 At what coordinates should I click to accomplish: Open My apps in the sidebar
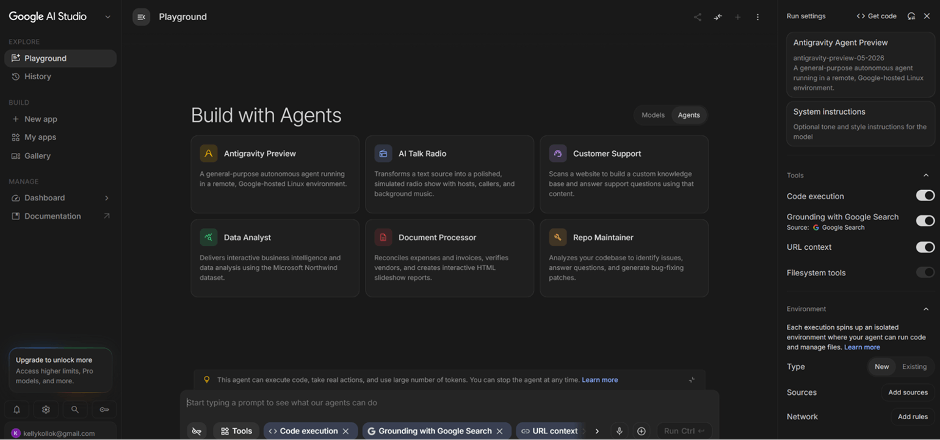(60, 138)
